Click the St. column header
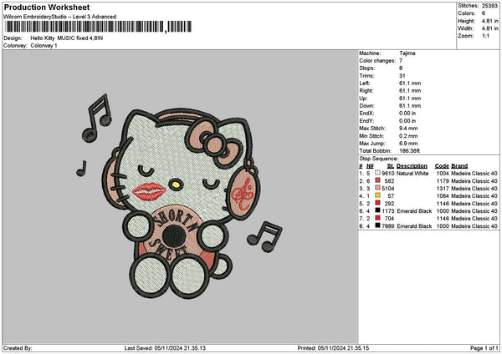The height and width of the screenshot is (354, 502). coord(390,166)
